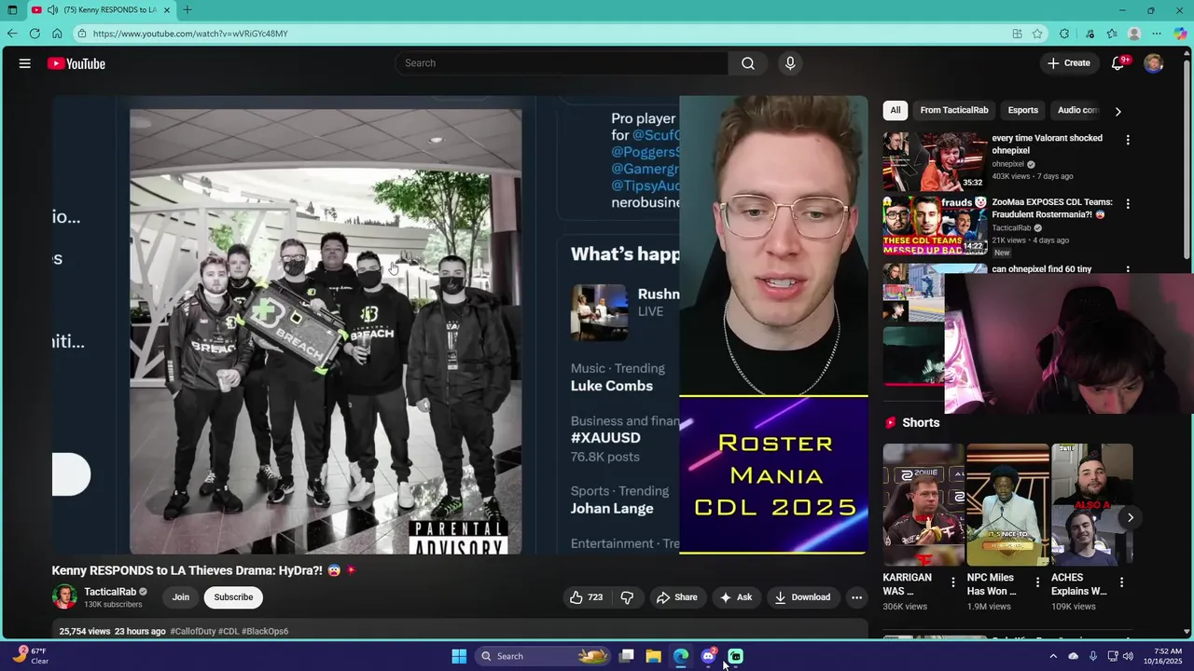
Task: Open options for ZooMaa EXPOSES CDL Teams video
Action: pyautogui.click(x=1128, y=203)
